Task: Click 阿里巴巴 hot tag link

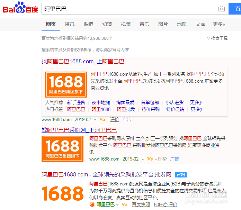Action: pyautogui.click(x=76, y=109)
